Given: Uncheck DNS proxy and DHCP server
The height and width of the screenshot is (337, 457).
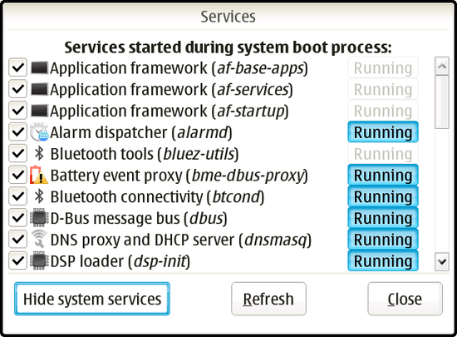Looking at the screenshot, I should (17, 240).
